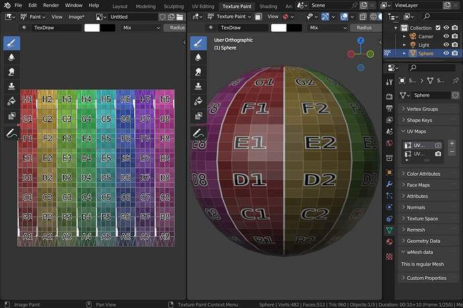Select the Smear tool in 3D viewport toolbar
Viewport: 463px width, 308px height.
(198, 71)
